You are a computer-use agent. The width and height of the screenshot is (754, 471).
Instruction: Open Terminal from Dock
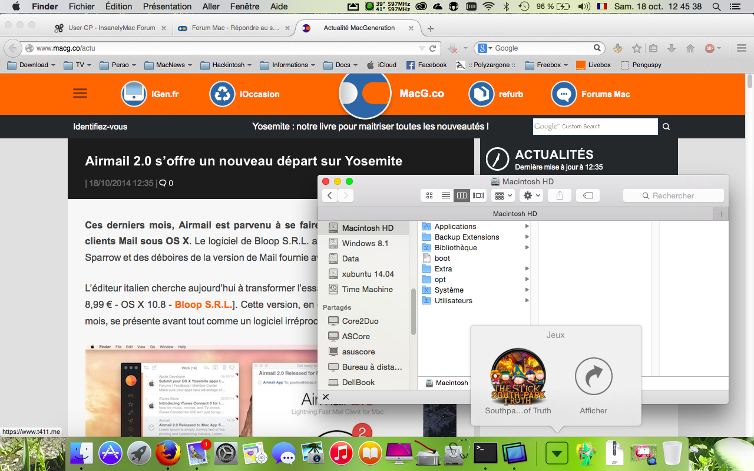point(486,453)
